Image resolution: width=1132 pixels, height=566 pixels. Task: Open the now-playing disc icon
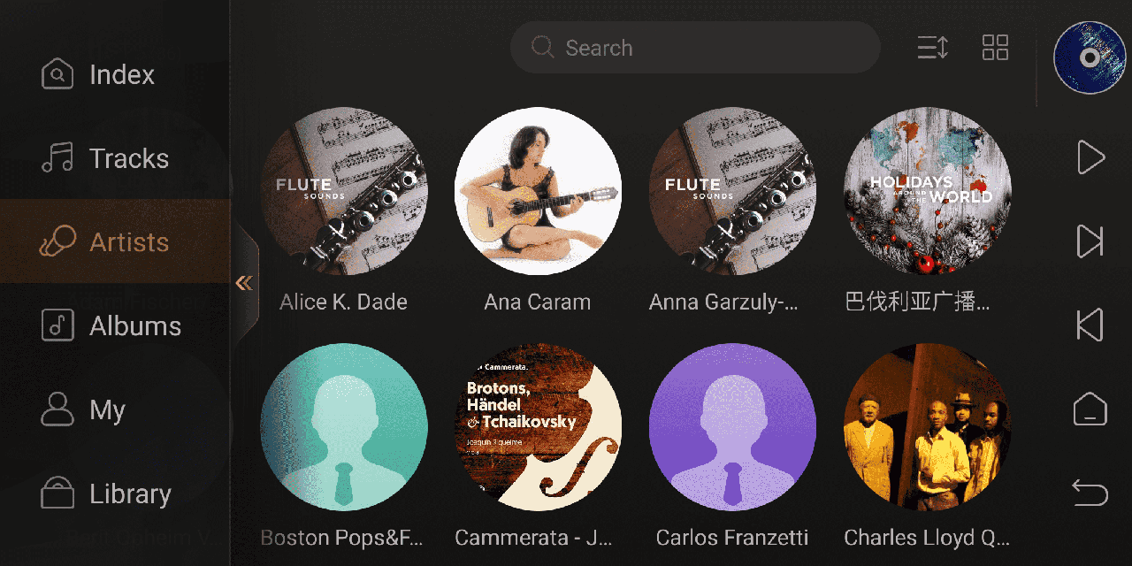1090,57
